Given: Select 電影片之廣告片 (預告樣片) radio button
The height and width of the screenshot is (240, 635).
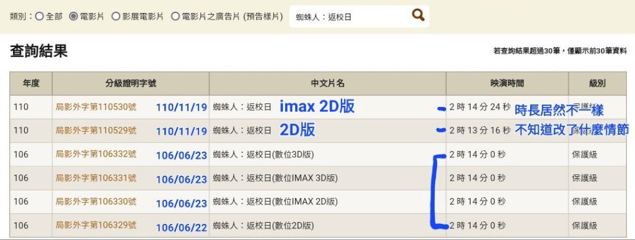Looking at the screenshot, I should (175, 17).
